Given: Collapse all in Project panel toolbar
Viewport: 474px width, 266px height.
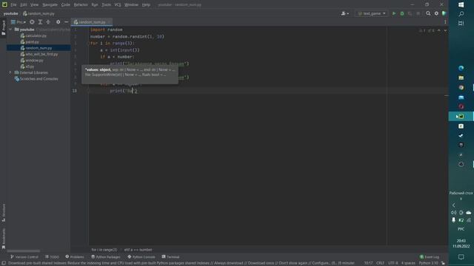Looking at the screenshot, I should [48, 22].
